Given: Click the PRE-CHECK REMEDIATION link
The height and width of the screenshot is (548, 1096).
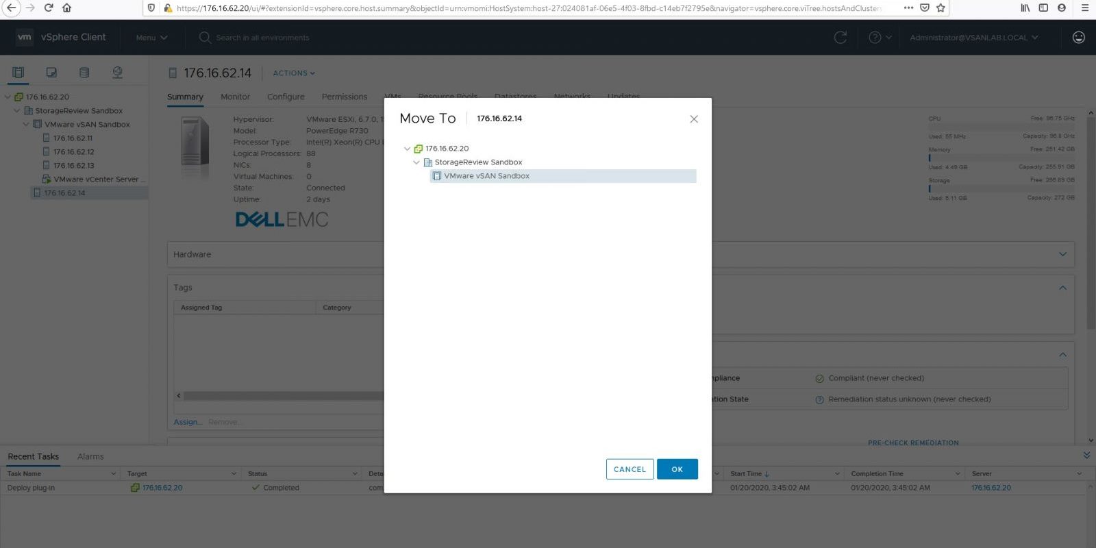Looking at the screenshot, I should [913, 443].
